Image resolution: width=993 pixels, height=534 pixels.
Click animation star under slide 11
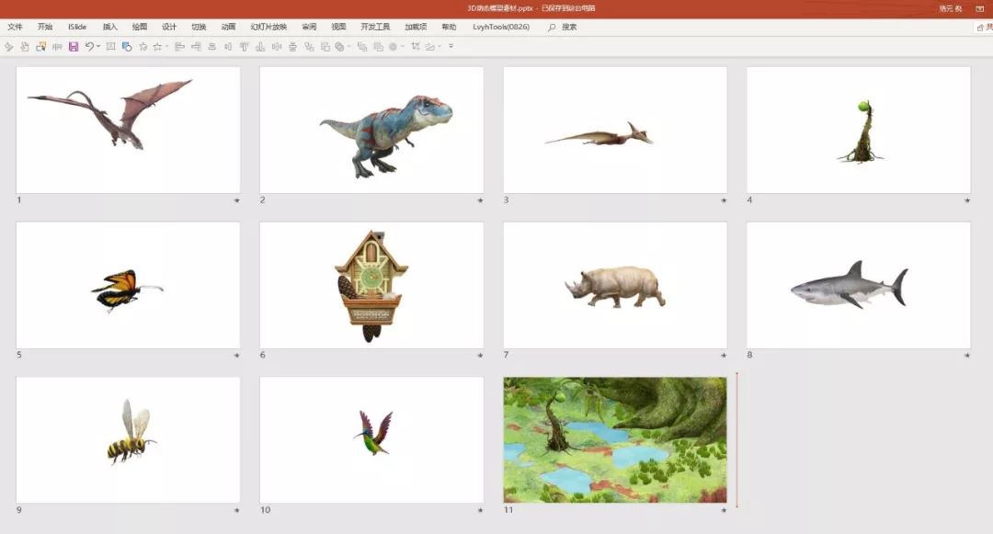pyautogui.click(x=724, y=510)
